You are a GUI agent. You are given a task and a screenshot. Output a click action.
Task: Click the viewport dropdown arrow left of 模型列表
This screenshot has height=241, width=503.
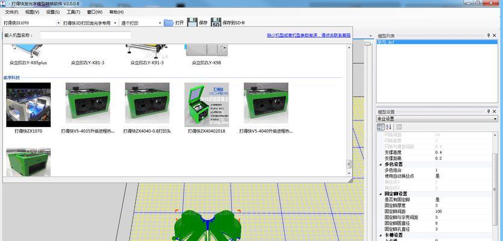tap(371, 36)
